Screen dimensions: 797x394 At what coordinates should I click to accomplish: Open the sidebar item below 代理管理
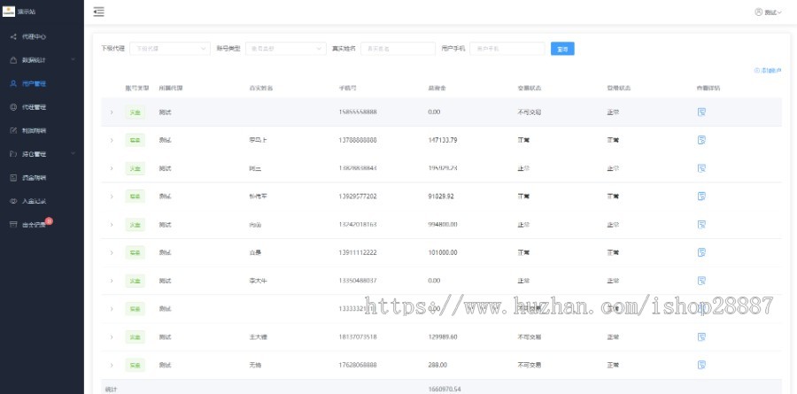point(42,131)
